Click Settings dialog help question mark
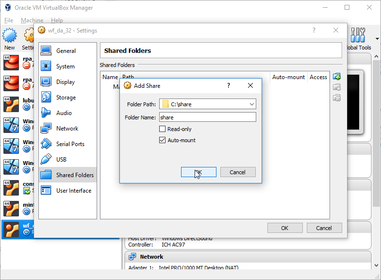The height and width of the screenshot is (280, 381). 314,30
